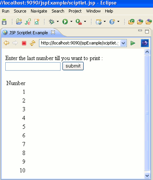Open the External Tools dropdown arrow
The width and height of the screenshot is (153, 180).
[85, 21]
